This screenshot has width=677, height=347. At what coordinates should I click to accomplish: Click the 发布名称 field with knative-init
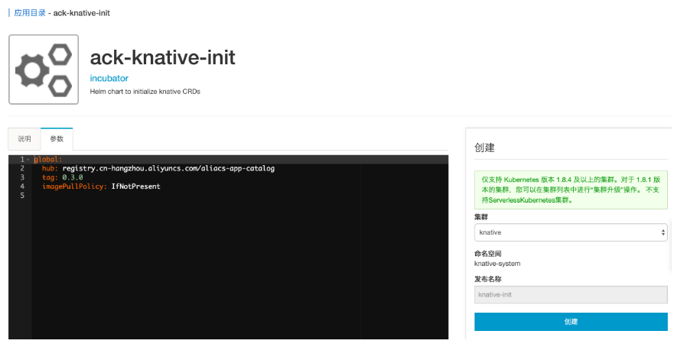(571, 295)
